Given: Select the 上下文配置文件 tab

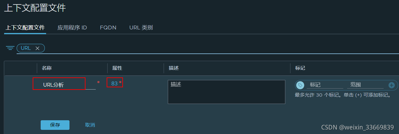Looking at the screenshot, I should point(25,28).
